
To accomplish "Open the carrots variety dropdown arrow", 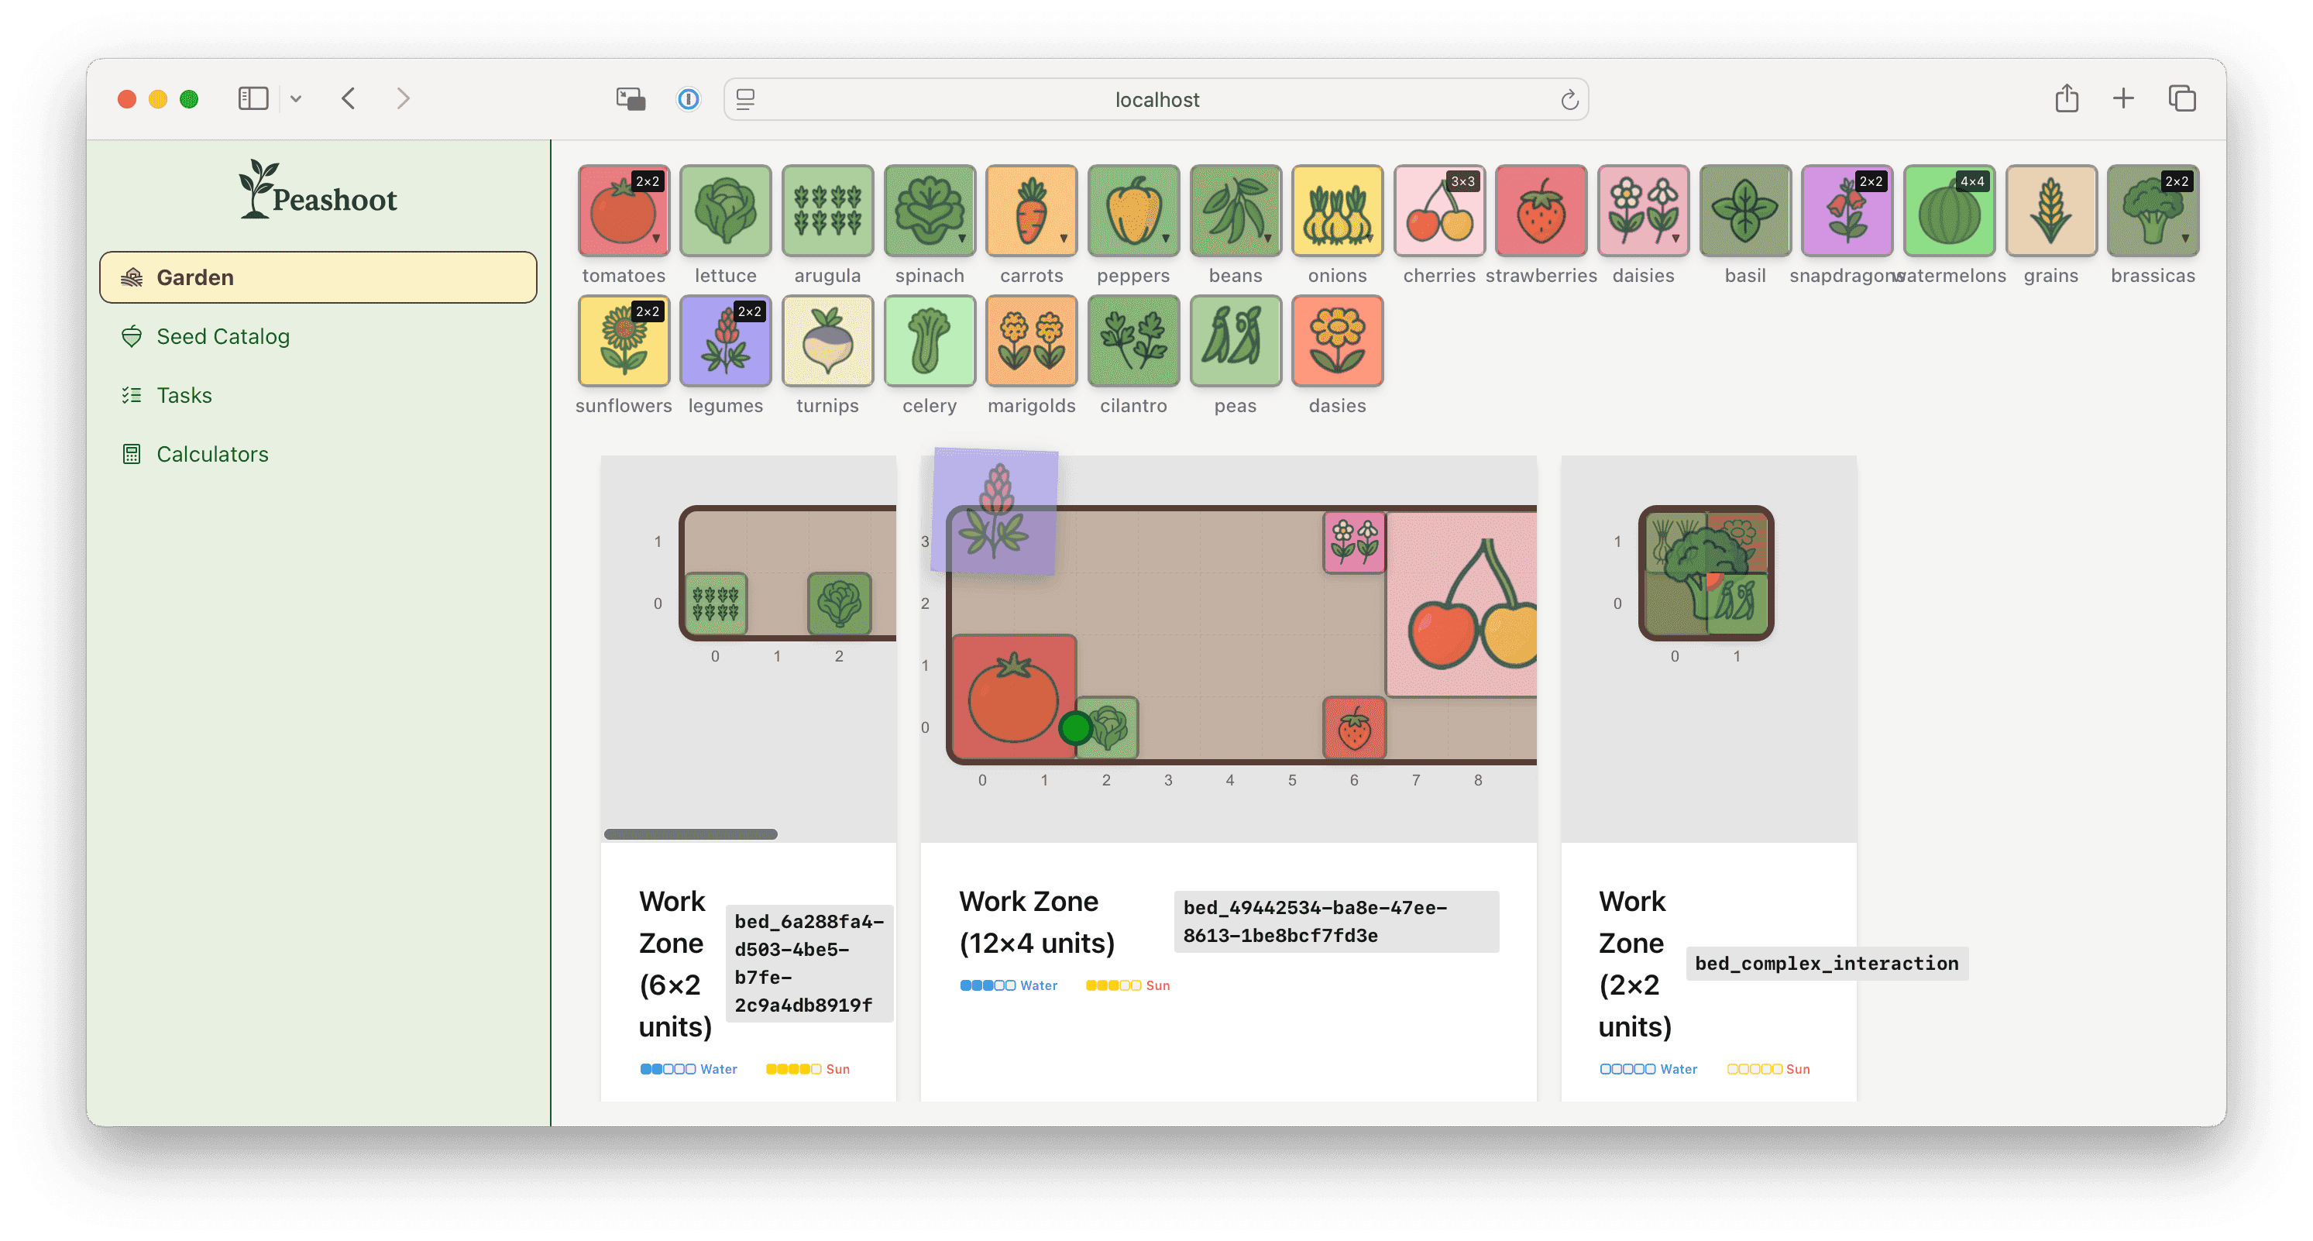I will tap(1064, 239).
